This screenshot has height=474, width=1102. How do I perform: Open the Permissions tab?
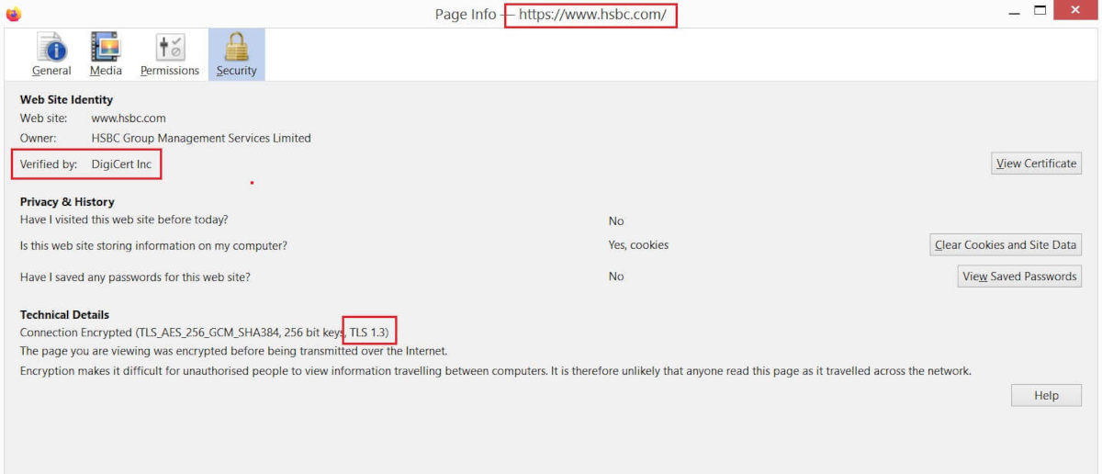[170, 54]
